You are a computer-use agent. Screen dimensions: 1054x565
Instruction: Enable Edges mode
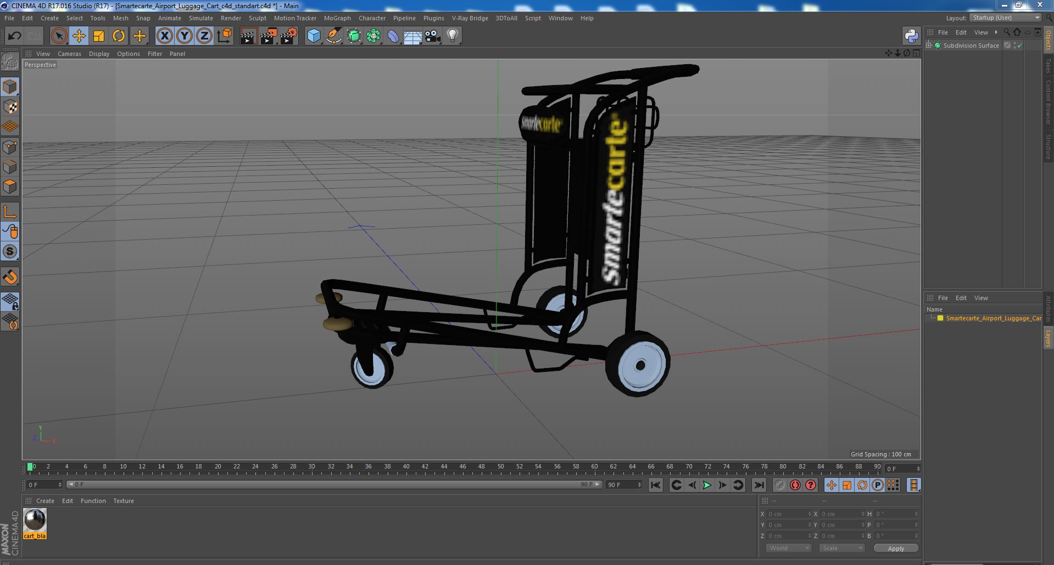[10, 167]
